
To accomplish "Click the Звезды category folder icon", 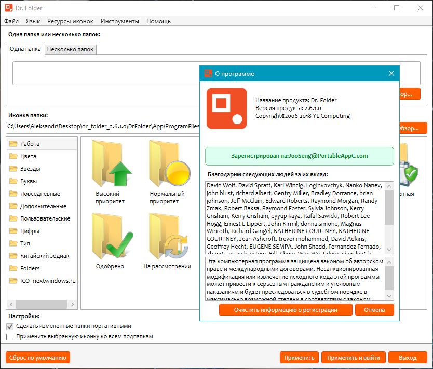I will click(x=13, y=169).
